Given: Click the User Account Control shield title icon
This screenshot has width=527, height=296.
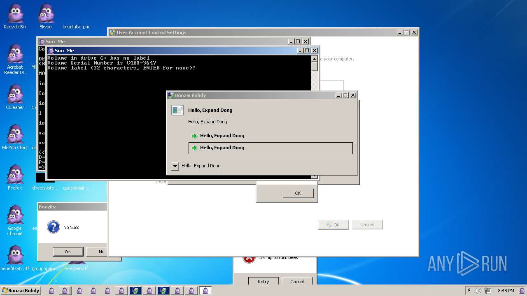Looking at the screenshot, I should coord(112,32).
